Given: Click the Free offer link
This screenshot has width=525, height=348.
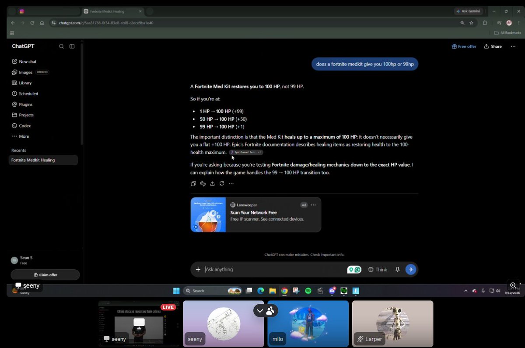Looking at the screenshot, I should (x=464, y=46).
